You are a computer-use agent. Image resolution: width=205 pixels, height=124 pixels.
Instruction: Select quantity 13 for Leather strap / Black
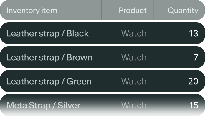[194, 34]
